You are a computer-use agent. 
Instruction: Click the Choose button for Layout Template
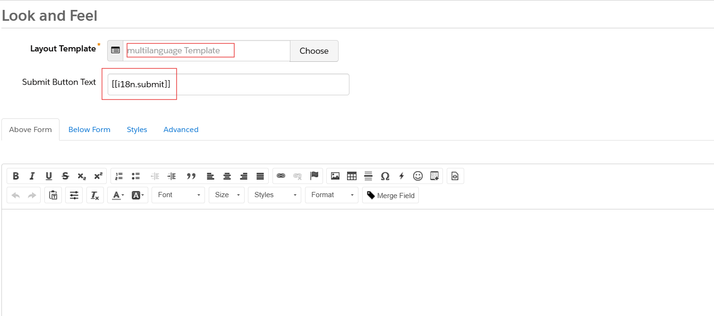(x=314, y=51)
